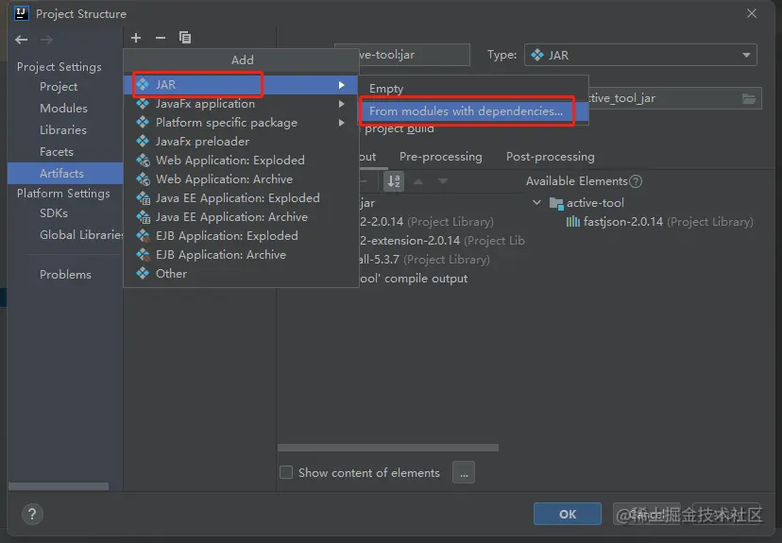Click the Available Elements help icon
This screenshot has height=543, width=782.
point(636,181)
